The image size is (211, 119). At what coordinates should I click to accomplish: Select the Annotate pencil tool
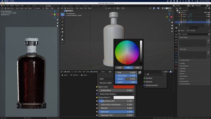[x=63, y=36]
